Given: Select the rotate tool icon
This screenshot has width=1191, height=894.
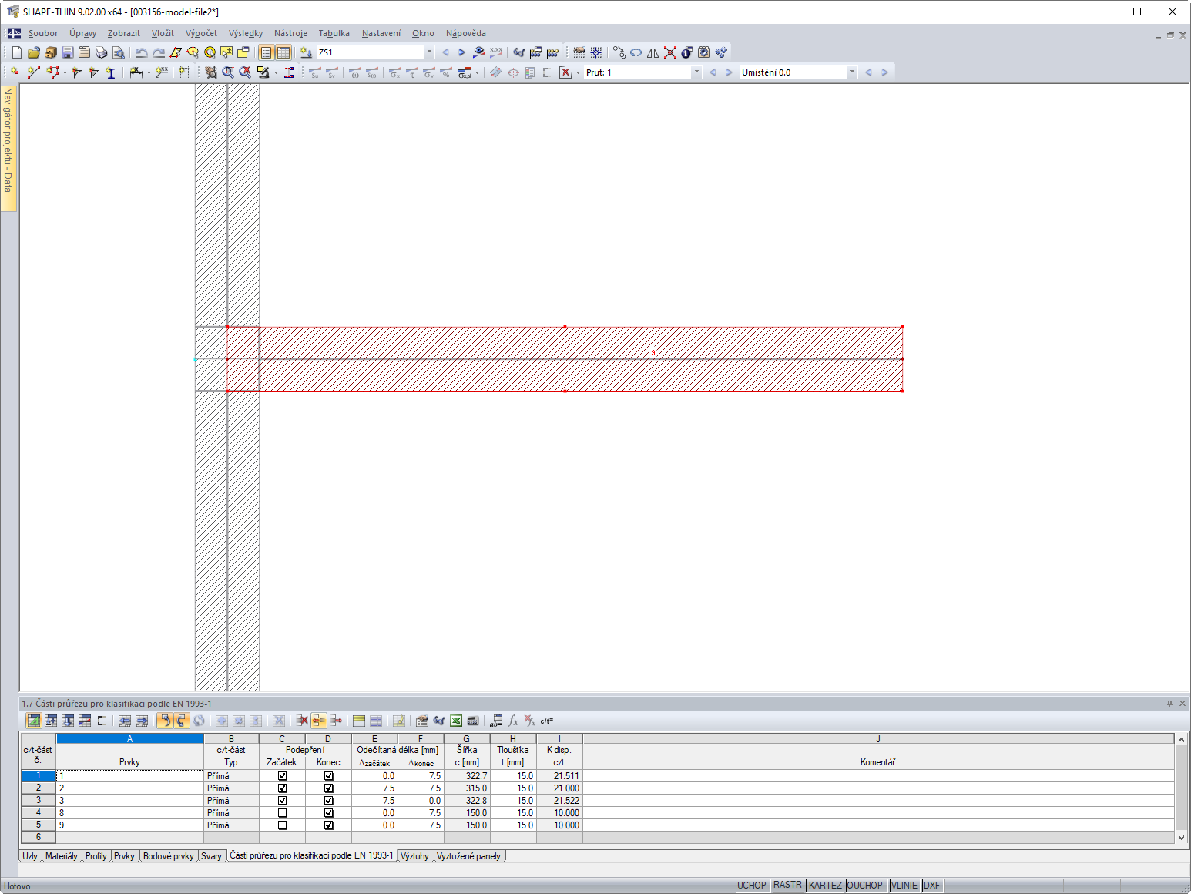Looking at the screenshot, I should click(636, 52).
